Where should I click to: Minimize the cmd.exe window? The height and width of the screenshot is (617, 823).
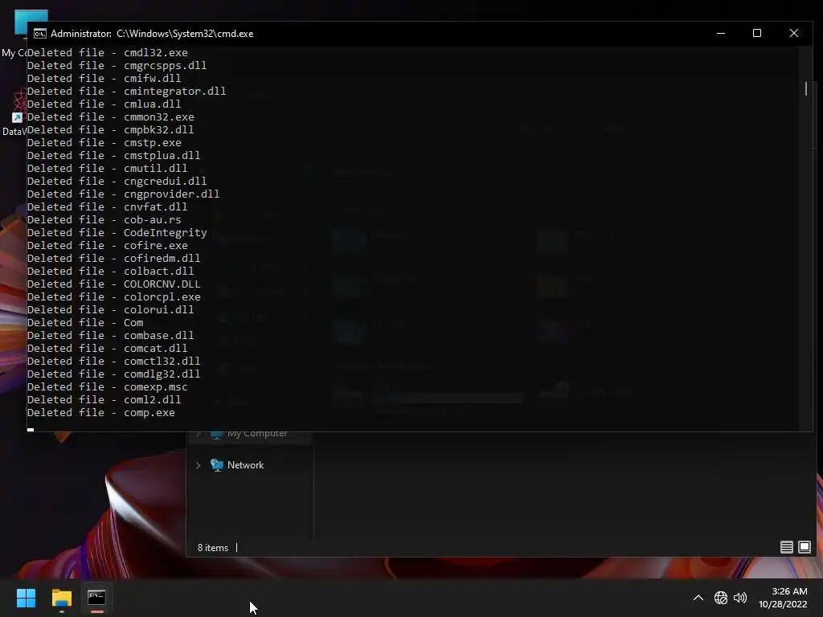[x=721, y=33]
